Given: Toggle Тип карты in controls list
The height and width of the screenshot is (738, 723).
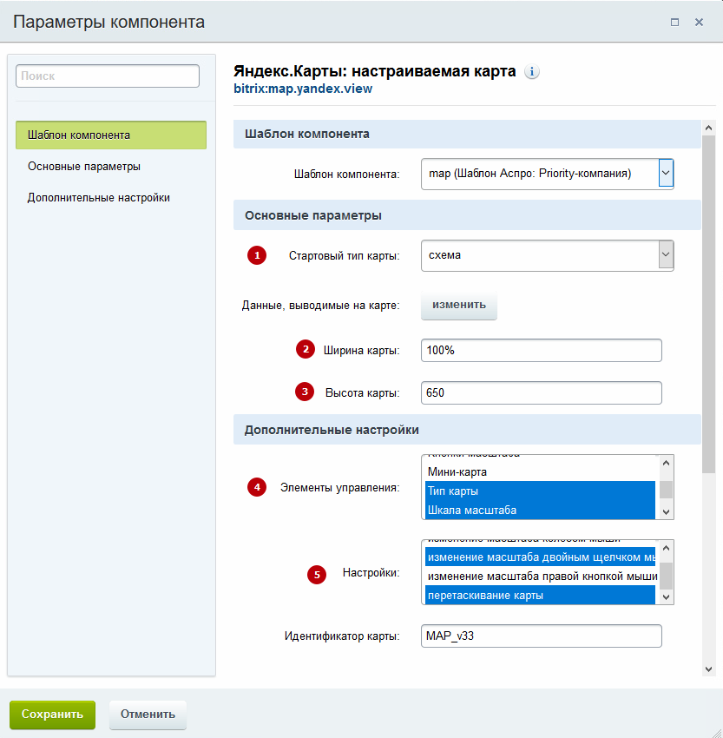Looking at the screenshot, I should click(540, 491).
